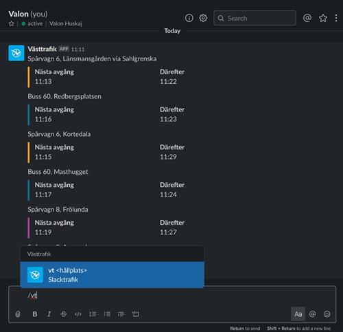Insert a bulleted list

tap(107, 314)
